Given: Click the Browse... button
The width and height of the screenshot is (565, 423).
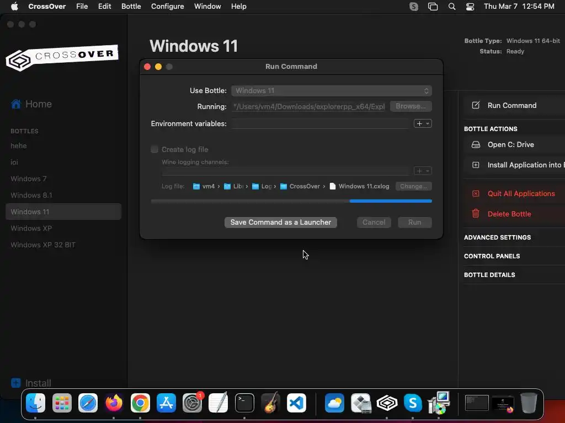Looking at the screenshot, I should tap(411, 106).
